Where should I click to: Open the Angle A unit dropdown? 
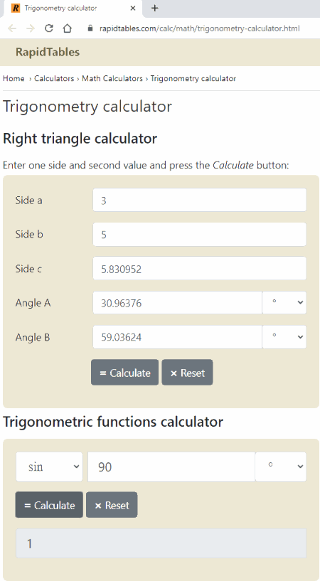[284, 303]
